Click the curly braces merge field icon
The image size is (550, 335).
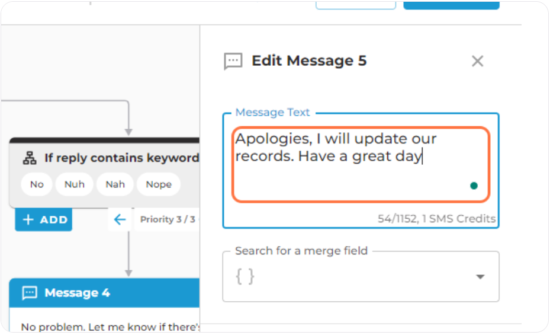[x=245, y=276]
